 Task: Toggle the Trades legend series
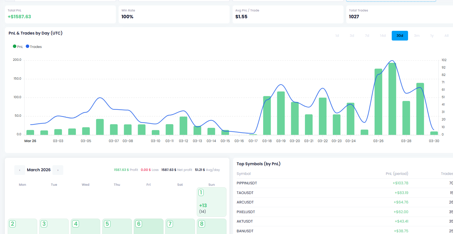[34, 47]
